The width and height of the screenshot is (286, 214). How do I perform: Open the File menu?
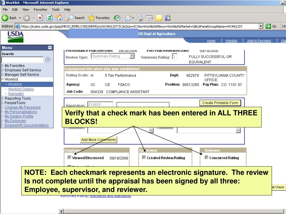point(5,9)
